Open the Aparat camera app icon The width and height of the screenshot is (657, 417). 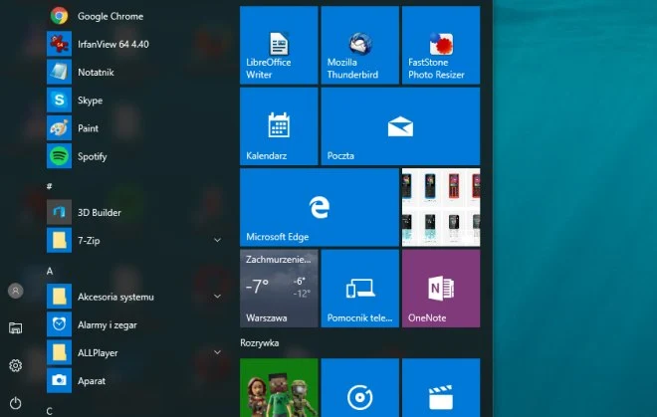(x=59, y=380)
